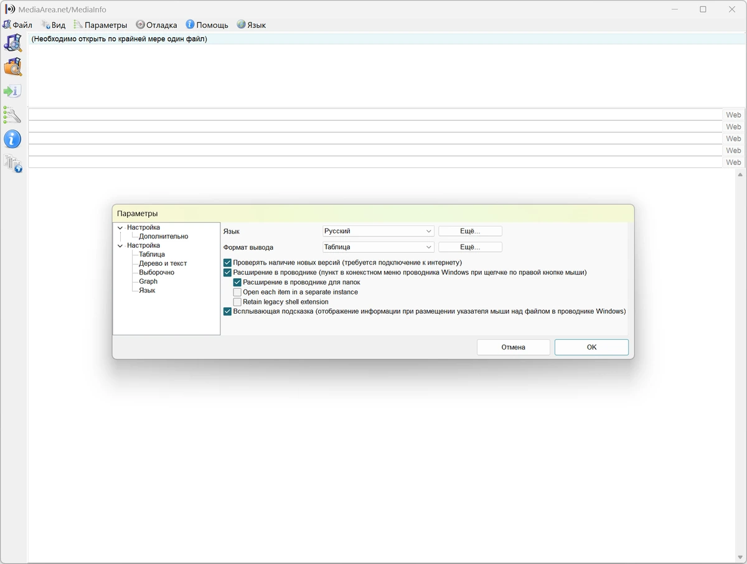Click the export info icon in sidebar

click(12, 91)
